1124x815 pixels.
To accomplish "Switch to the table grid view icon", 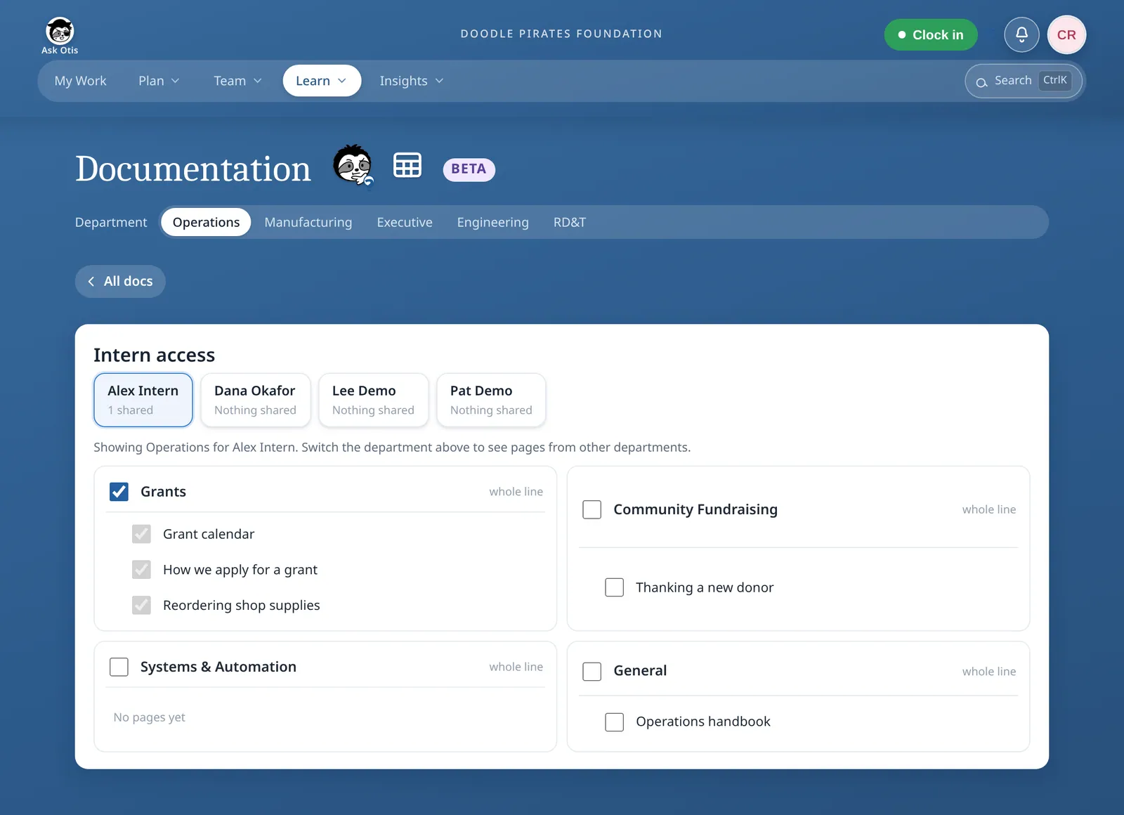I will pyautogui.click(x=407, y=165).
